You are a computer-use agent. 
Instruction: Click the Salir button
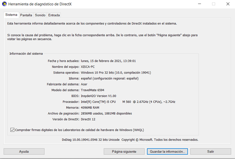pyautogui.click(x=211, y=152)
